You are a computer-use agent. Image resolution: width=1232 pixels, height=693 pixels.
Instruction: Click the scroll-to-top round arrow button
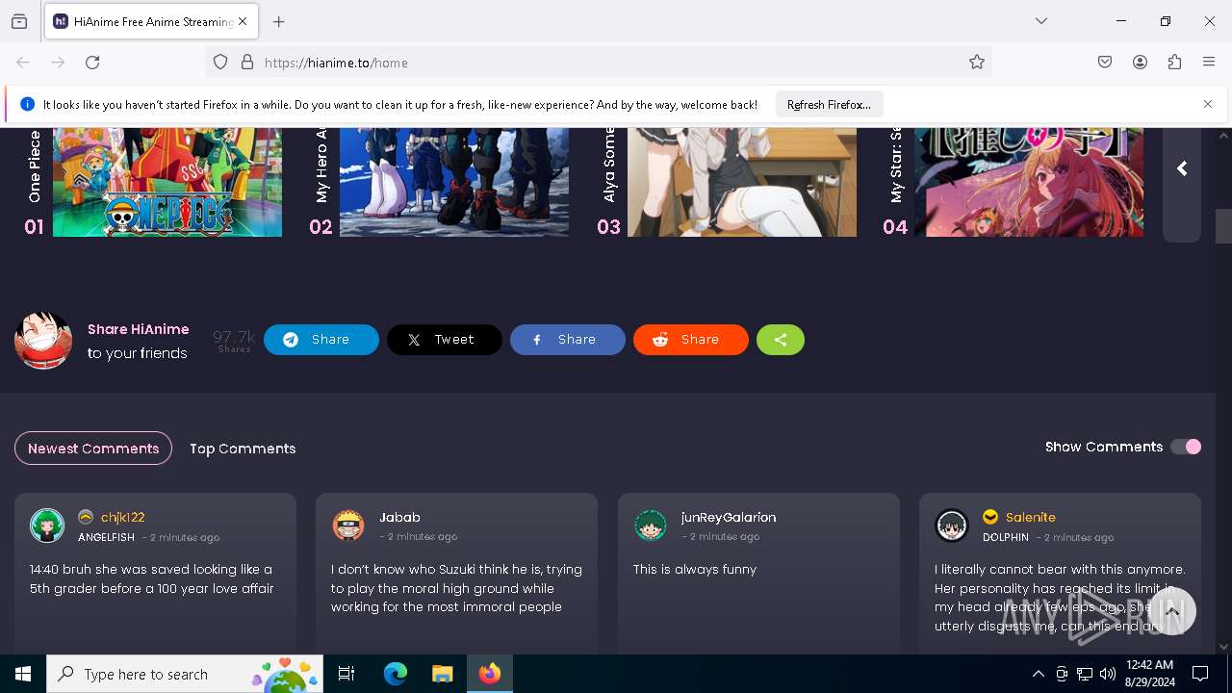[1171, 612]
